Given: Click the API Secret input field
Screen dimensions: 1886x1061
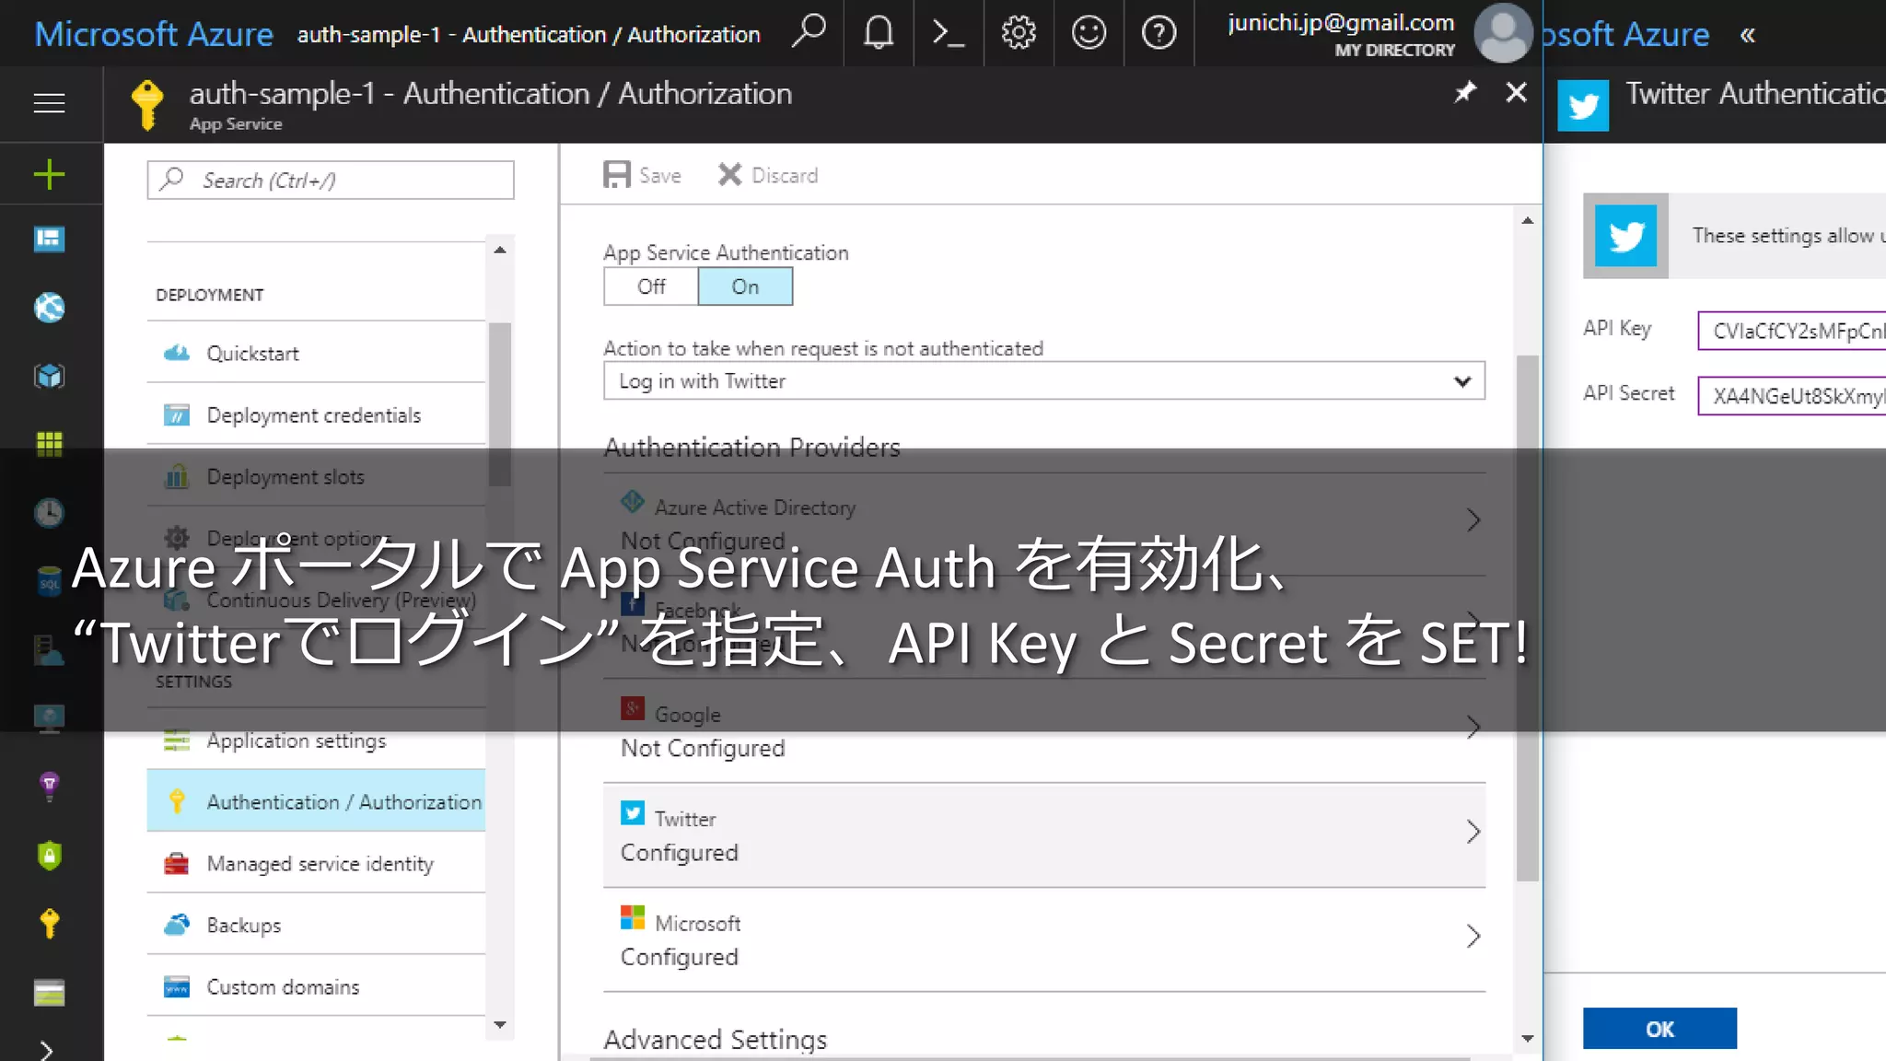Looking at the screenshot, I should 1791,396.
